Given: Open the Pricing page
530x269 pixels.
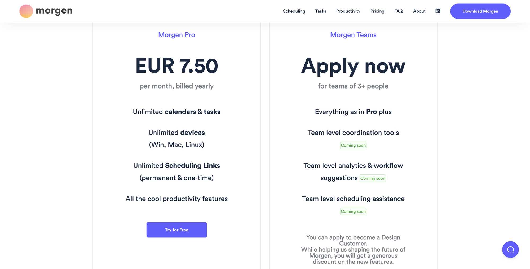Looking at the screenshot, I should (377, 11).
